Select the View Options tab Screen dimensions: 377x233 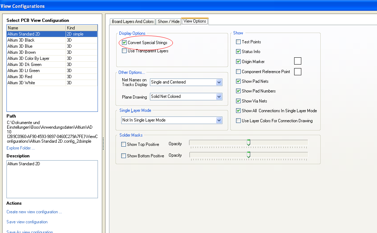(x=195, y=21)
